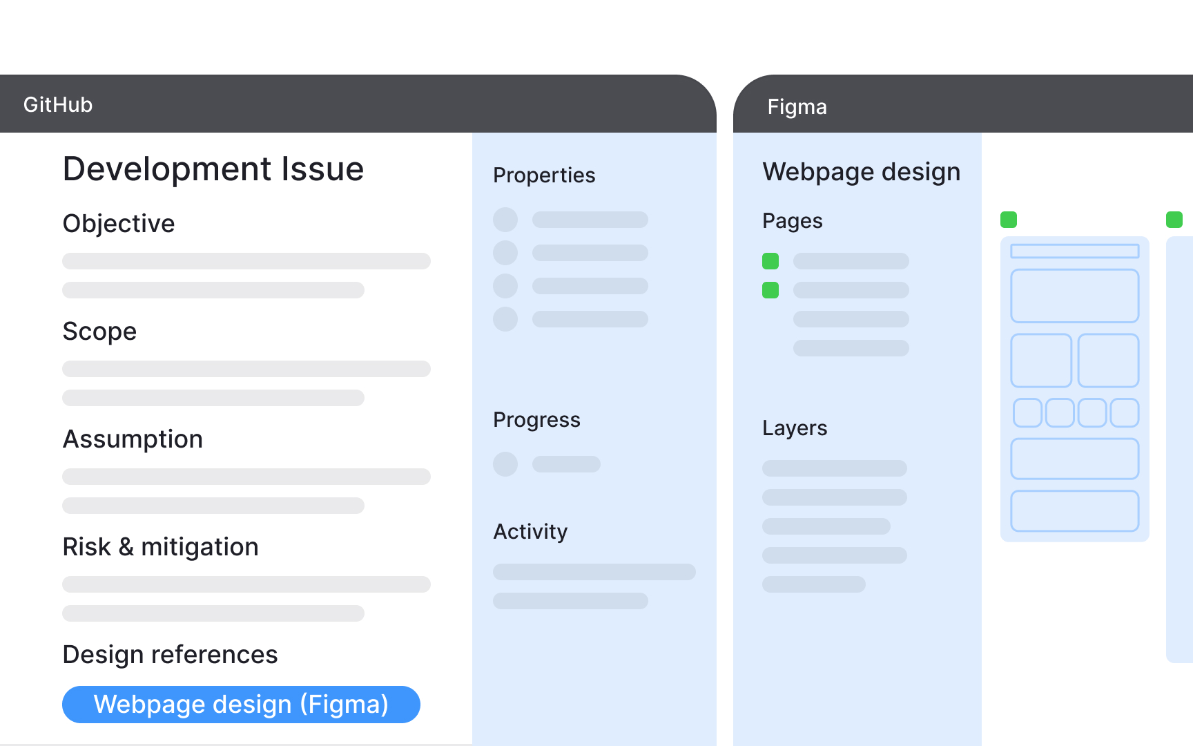Click the progress bar in the Progress section
The image size is (1193, 746).
point(565,464)
